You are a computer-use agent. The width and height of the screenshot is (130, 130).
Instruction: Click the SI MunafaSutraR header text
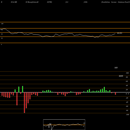[32, 2]
